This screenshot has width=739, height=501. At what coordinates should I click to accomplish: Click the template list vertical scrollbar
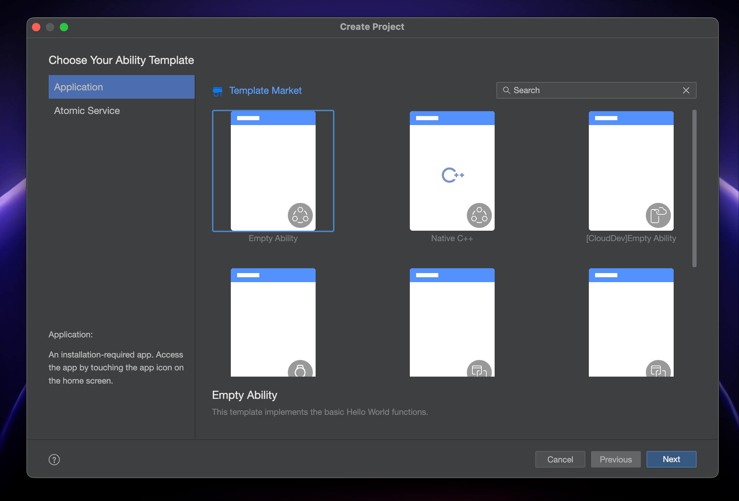(x=695, y=188)
